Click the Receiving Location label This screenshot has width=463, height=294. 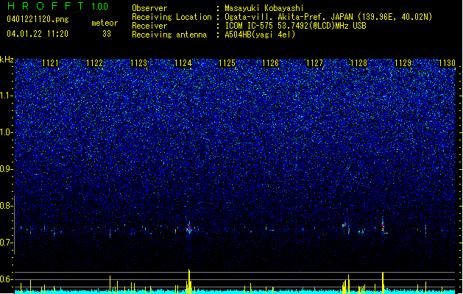[x=172, y=17]
